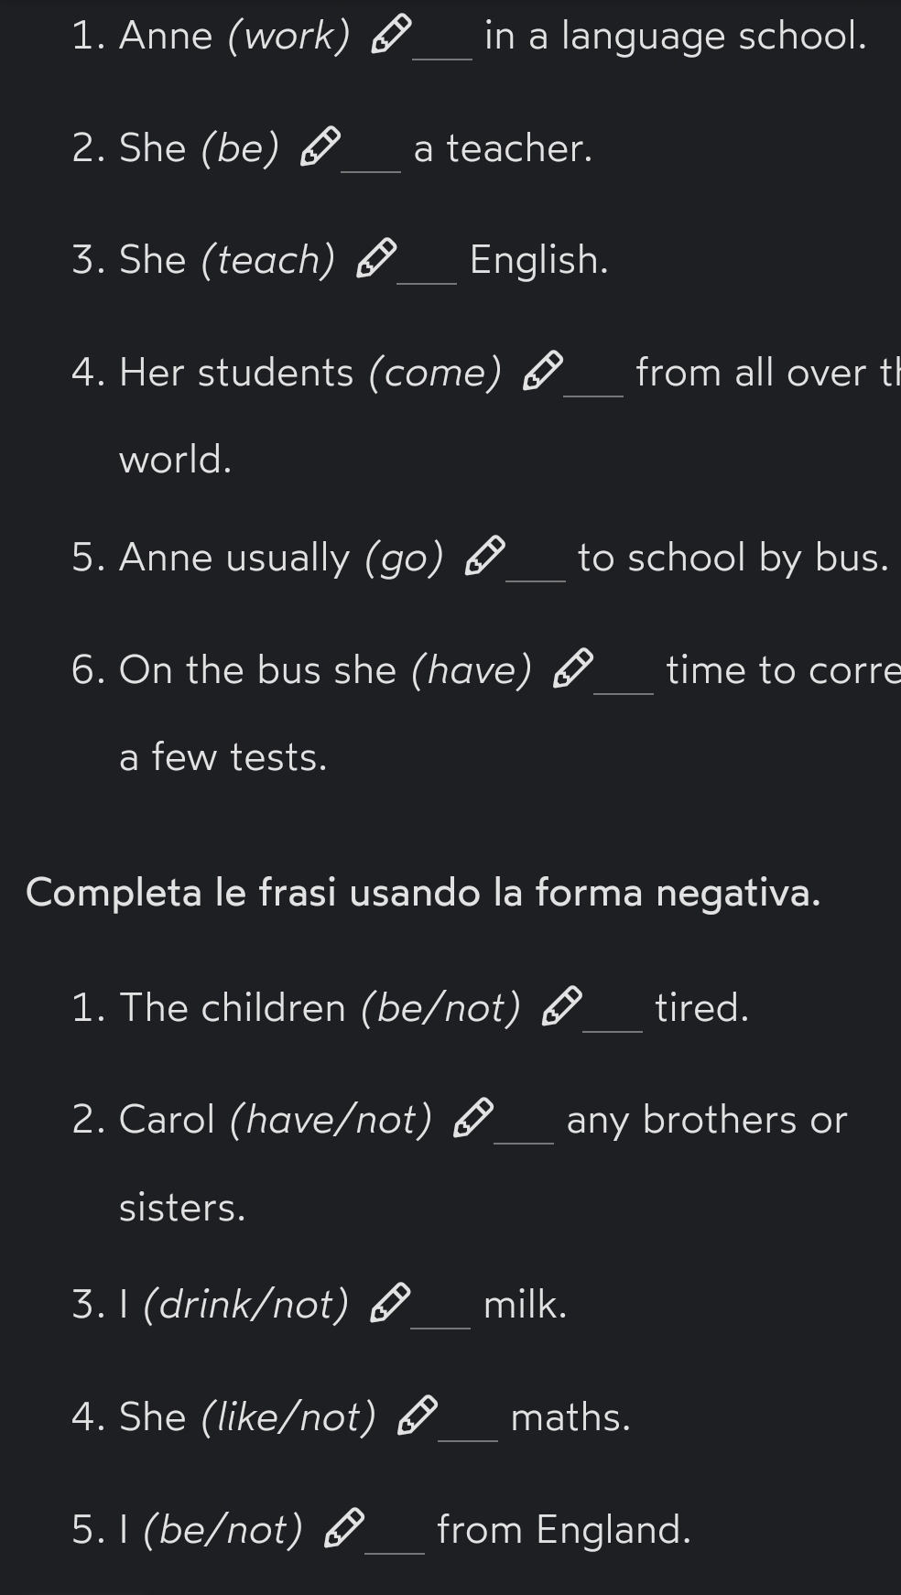
Task: Click the blank before "from all over"
Action: [x=594, y=383]
